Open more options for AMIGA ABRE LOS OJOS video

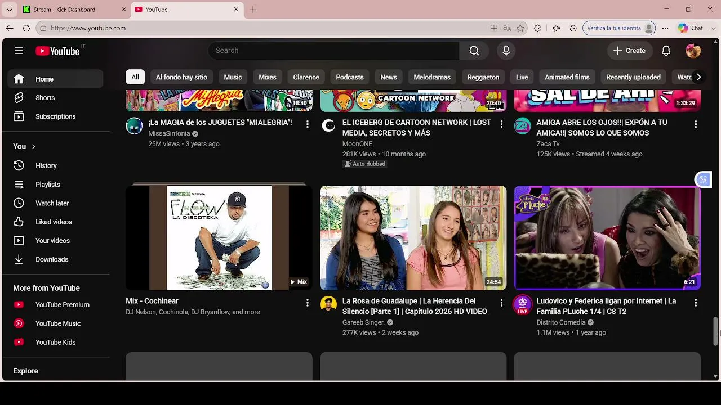pos(696,124)
